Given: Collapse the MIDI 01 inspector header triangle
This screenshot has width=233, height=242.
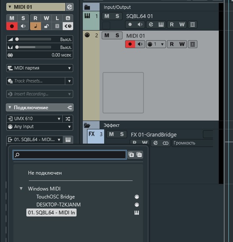Looking at the screenshot, I should (x=10, y=7).
